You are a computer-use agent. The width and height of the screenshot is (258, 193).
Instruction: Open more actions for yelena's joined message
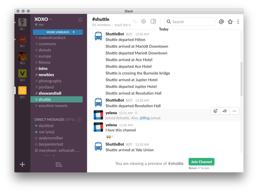tap(234, 111)
